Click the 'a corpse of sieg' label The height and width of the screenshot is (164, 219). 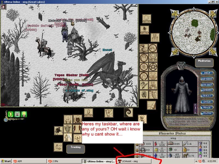79,90
